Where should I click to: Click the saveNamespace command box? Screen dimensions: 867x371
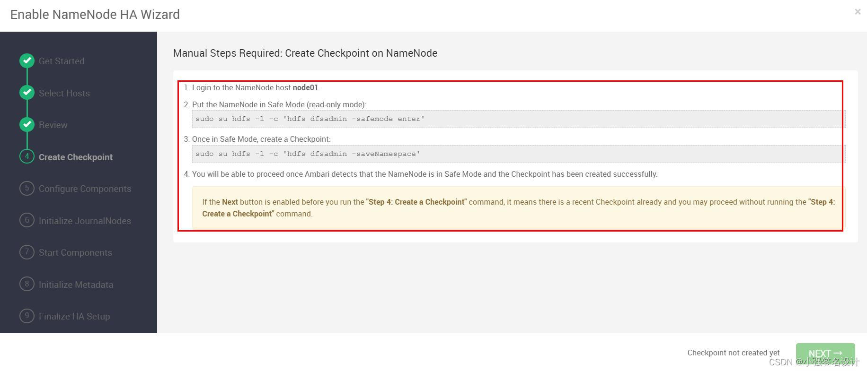tap(518, 154)
